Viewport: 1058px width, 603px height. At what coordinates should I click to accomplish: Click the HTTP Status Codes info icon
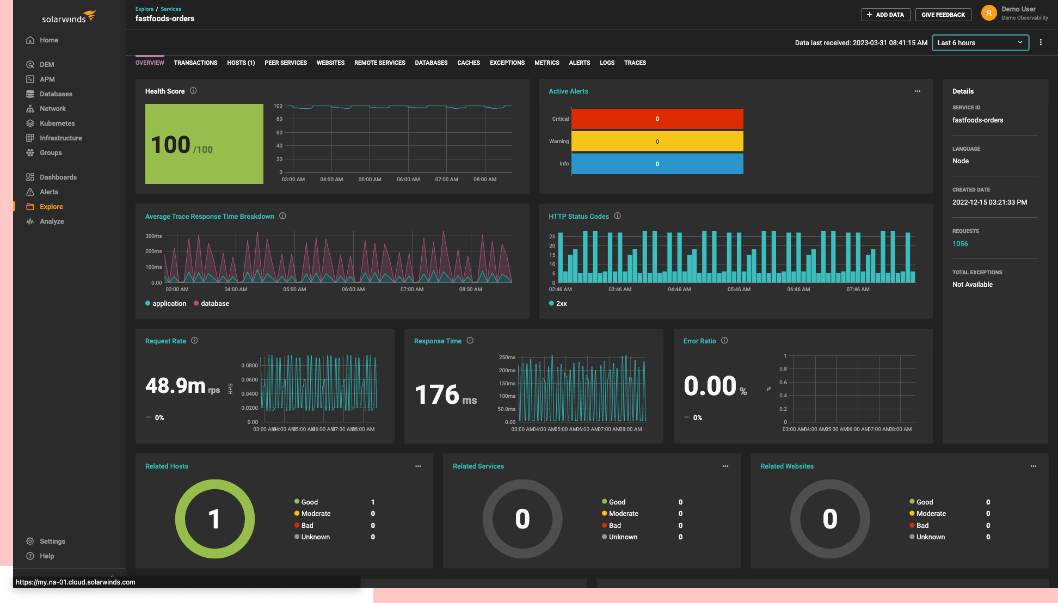618,216
